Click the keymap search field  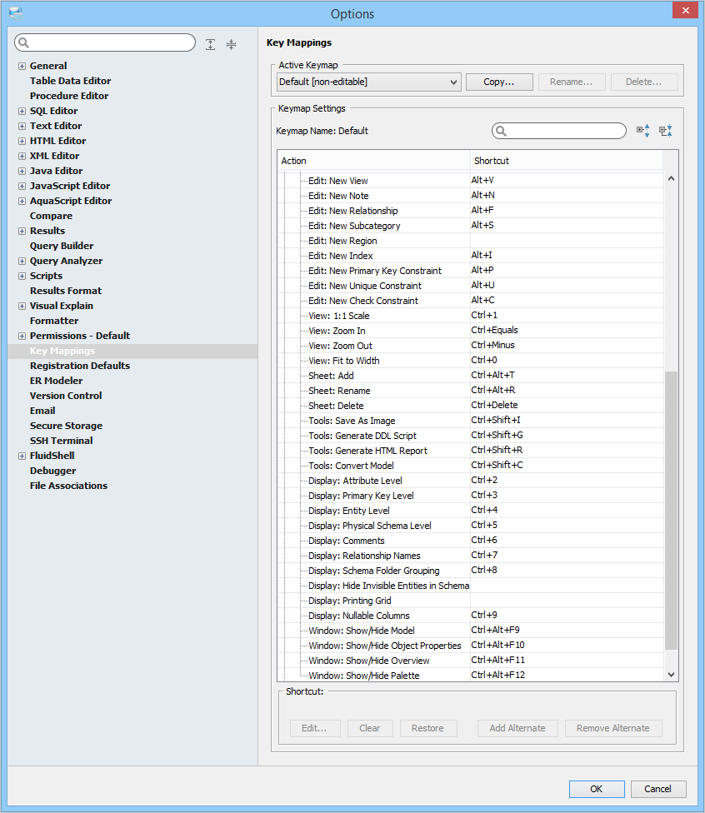click(x=559, y=131)
